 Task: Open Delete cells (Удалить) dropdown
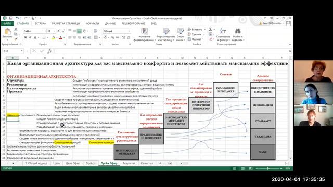[197, 34]
